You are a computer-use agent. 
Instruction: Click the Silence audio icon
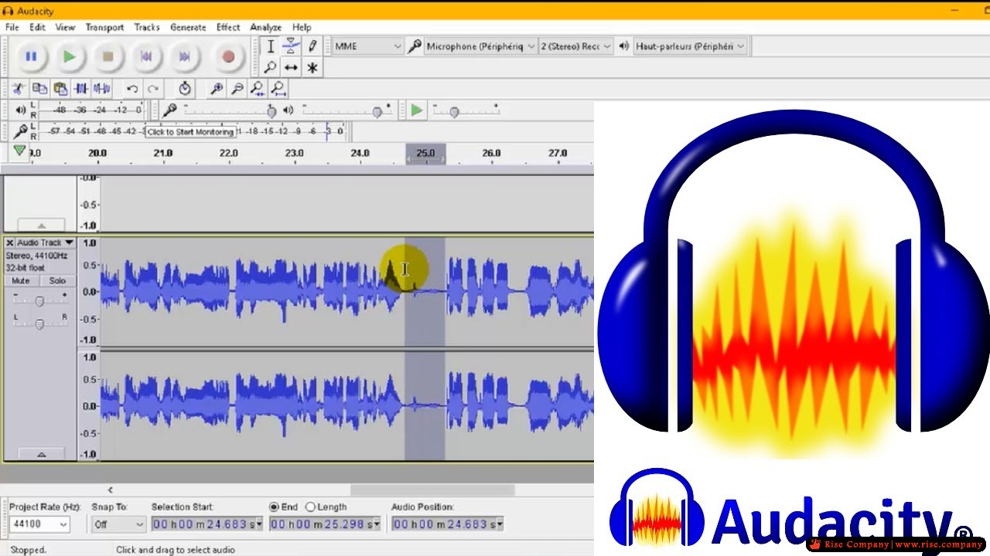tap(102, 89)
